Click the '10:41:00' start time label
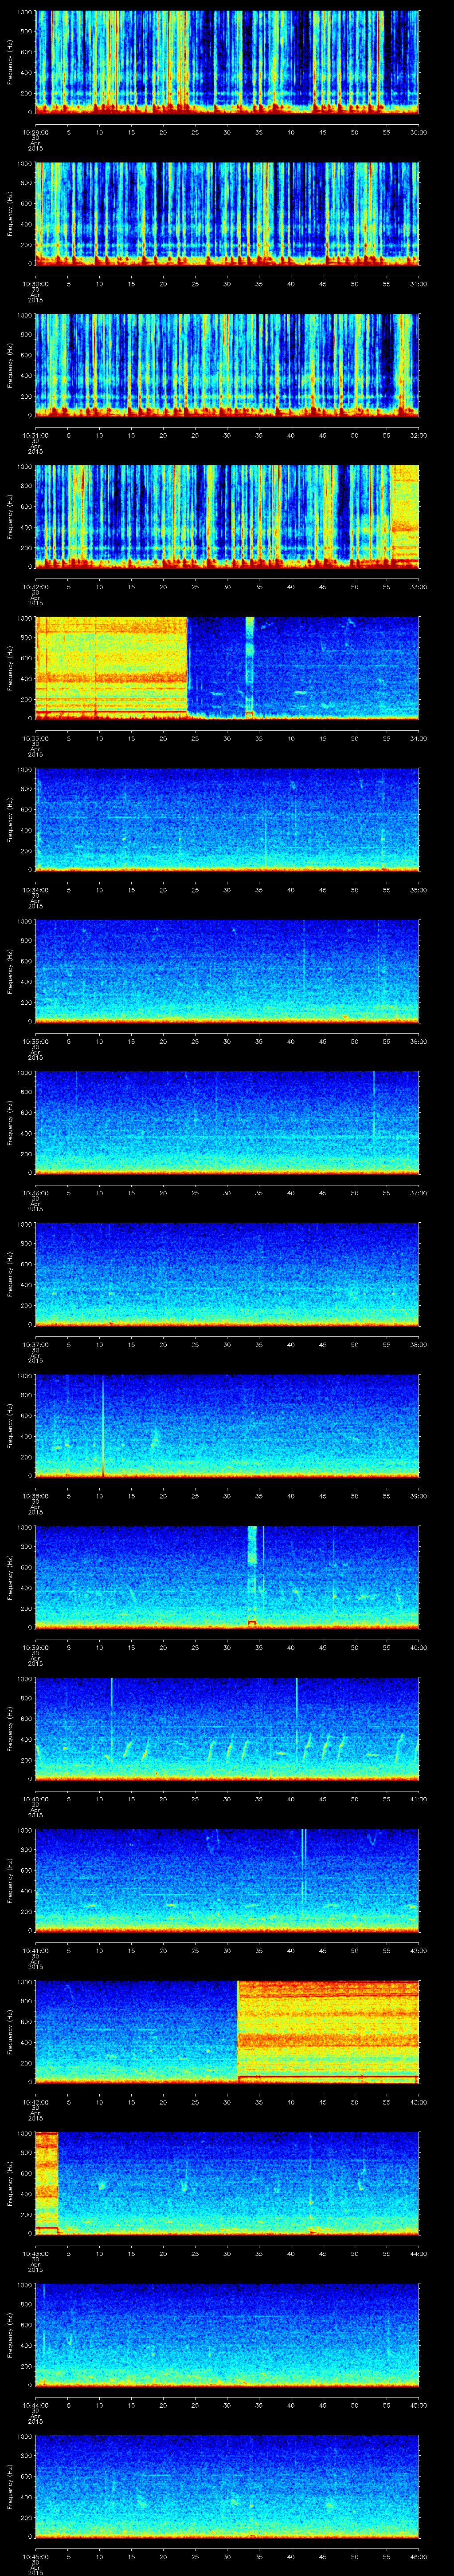 [x=35, y=1950]
